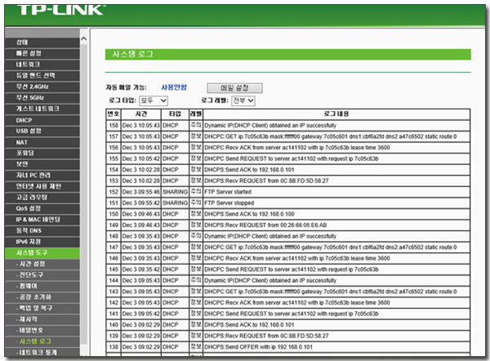Open the 포워딩 menu item

pos(42,154)
